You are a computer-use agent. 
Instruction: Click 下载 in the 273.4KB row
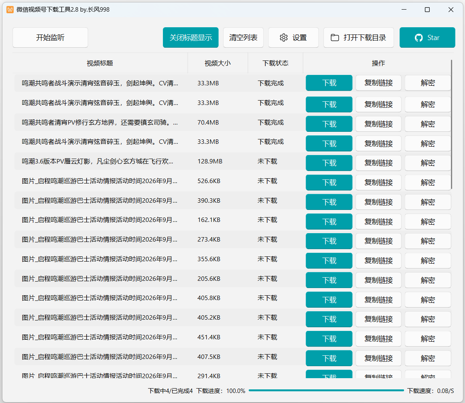(329, 241)
